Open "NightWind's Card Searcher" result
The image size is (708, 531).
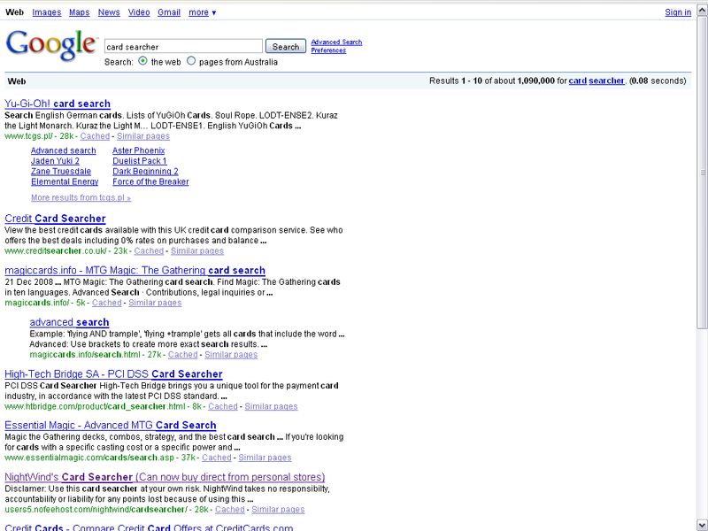tap(165, 477)
